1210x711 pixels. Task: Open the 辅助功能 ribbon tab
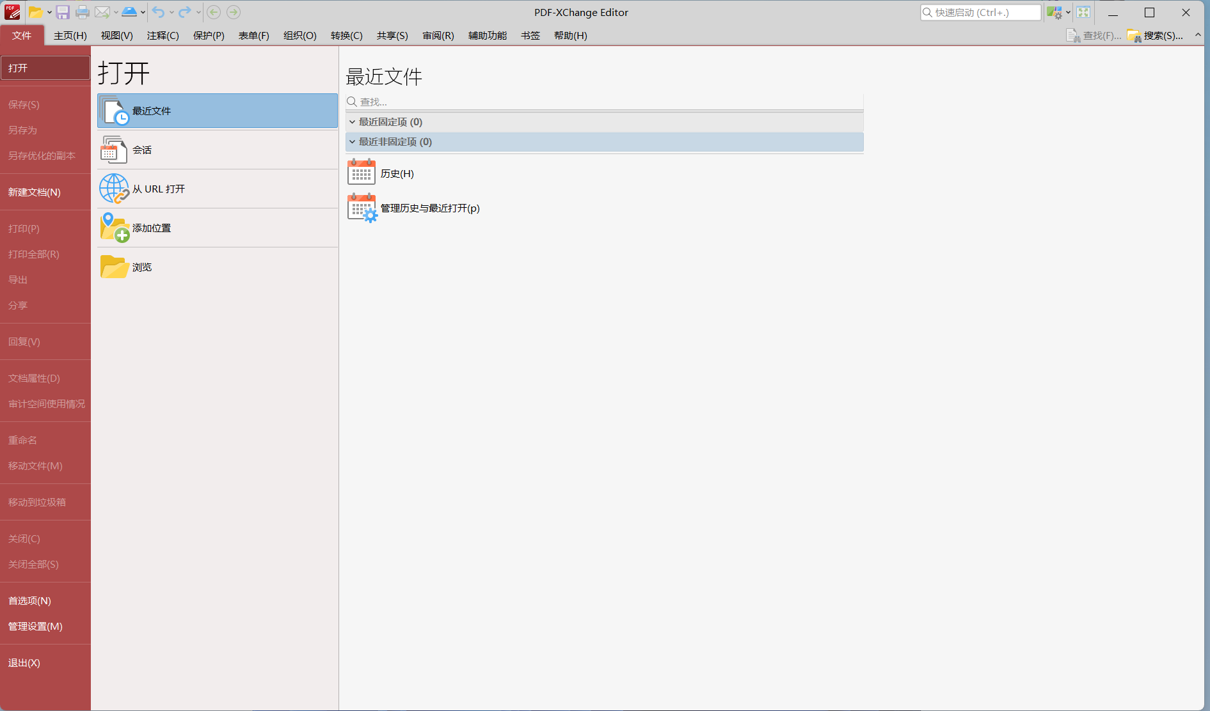[488, 36]
